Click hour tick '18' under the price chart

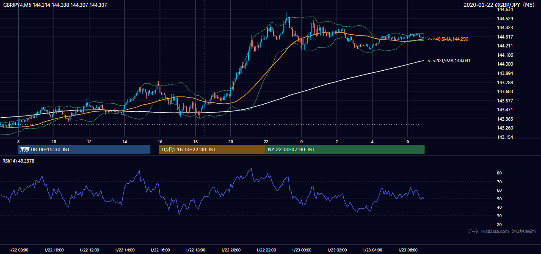195,141
